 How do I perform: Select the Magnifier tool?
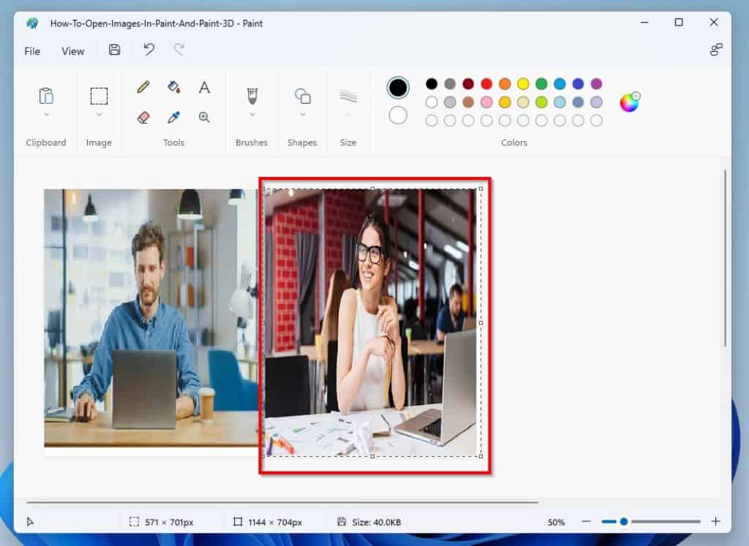[x=205, y=118]
